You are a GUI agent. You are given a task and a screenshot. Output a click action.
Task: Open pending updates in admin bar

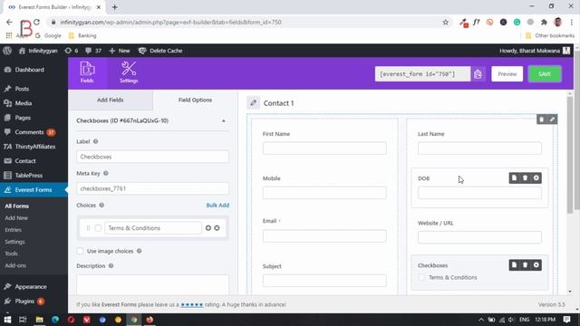pos(72,51)
